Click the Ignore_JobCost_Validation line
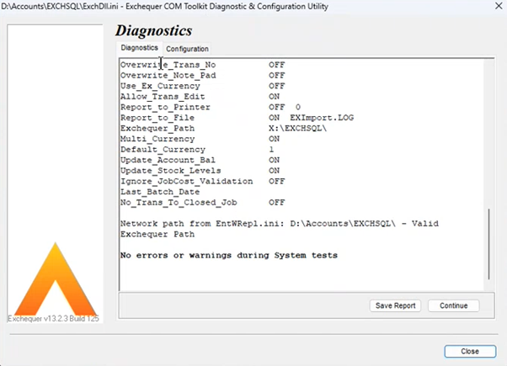 tap(202, 182)
